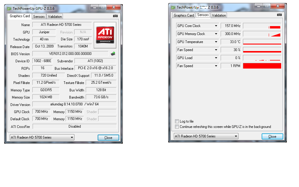Open the GPU Memory Clock sensor dropdown

click(216, 34)
